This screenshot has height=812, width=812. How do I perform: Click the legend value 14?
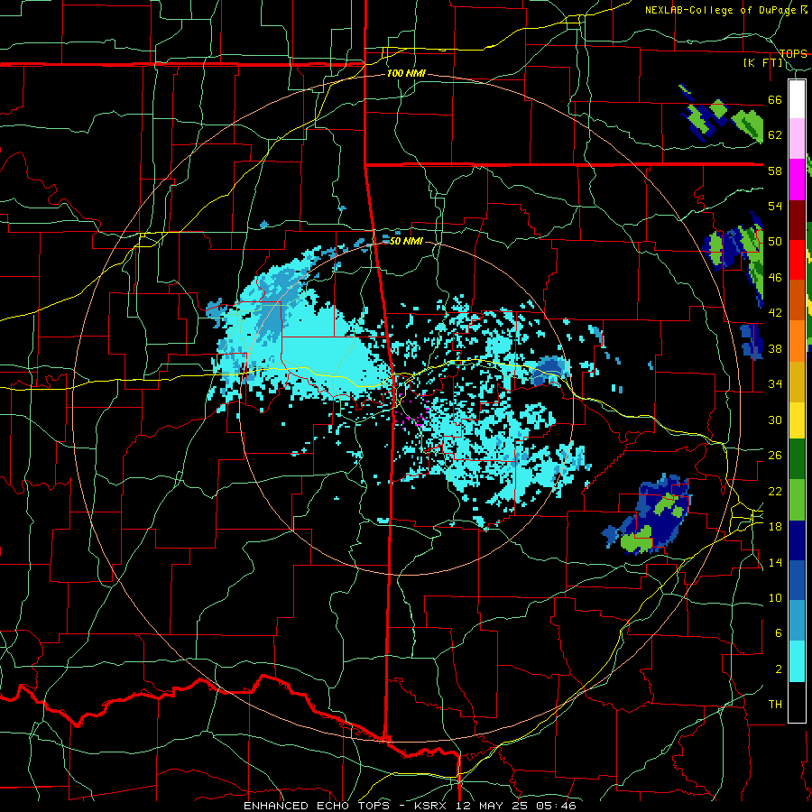[x=775, y=562]
